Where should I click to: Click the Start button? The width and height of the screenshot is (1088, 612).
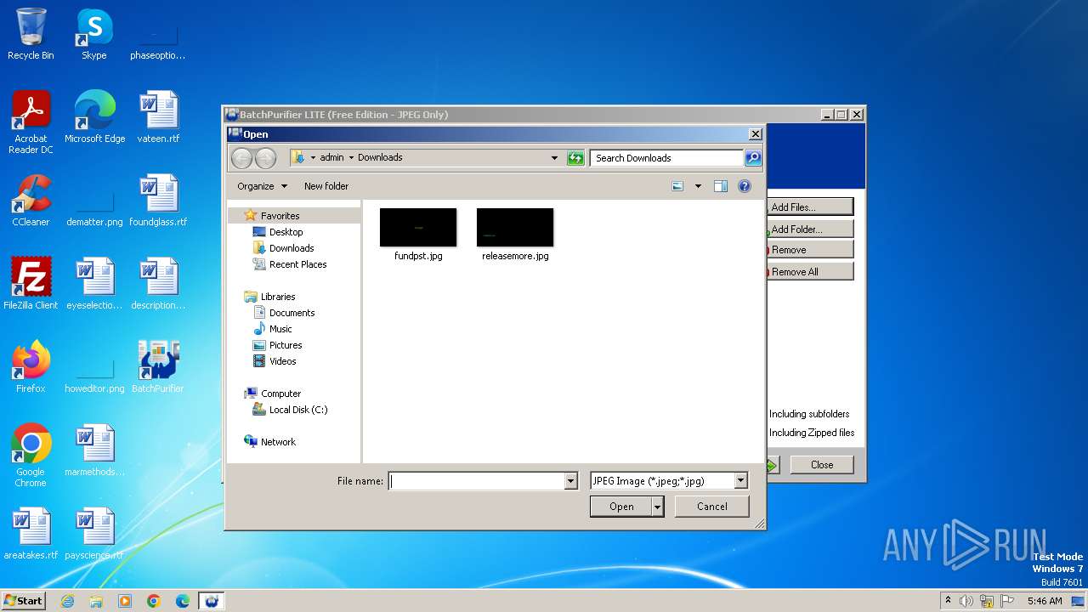[23, 600]
